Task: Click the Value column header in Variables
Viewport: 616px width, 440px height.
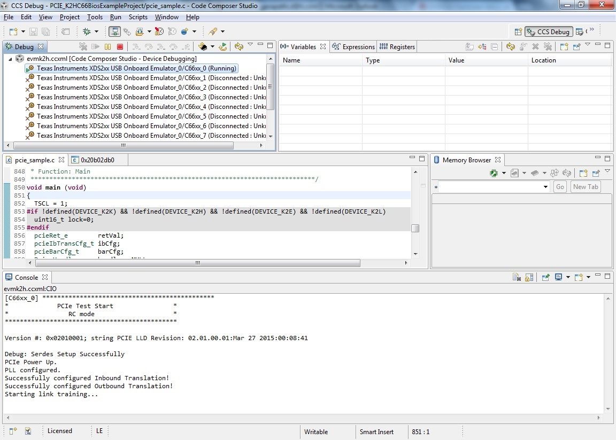Action: (x=487, y=60)
